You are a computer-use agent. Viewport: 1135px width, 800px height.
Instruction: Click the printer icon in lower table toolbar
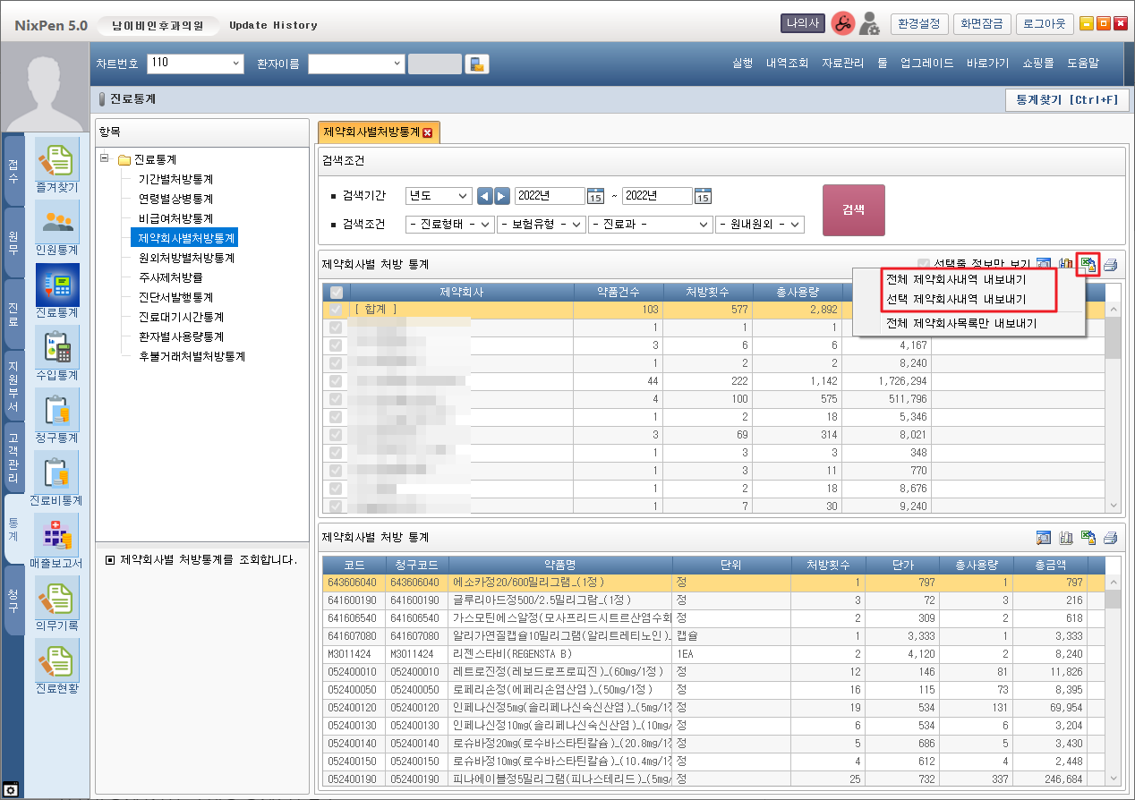tap(1111, 538)
